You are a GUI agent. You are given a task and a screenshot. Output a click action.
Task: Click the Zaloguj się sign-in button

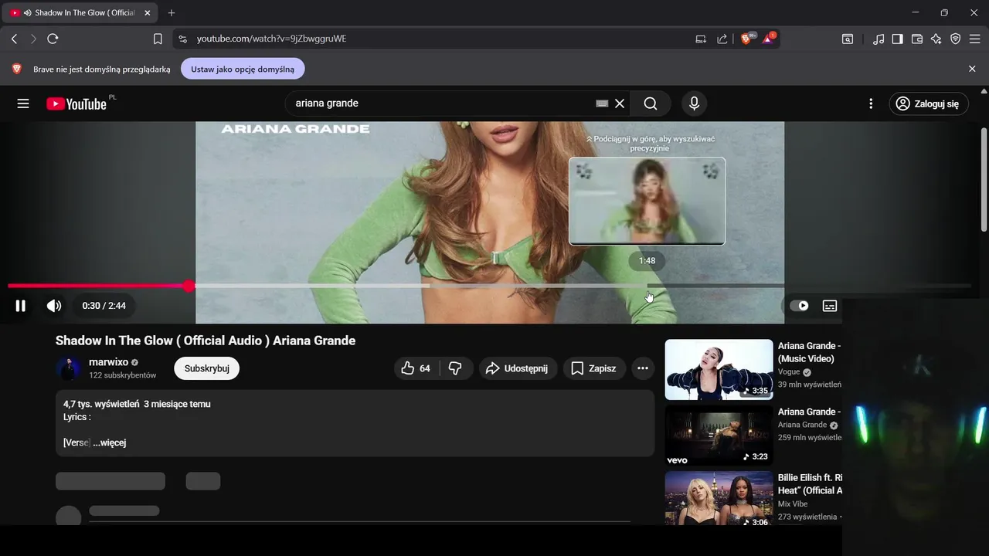pyautogui.click(x=928, y=103)
